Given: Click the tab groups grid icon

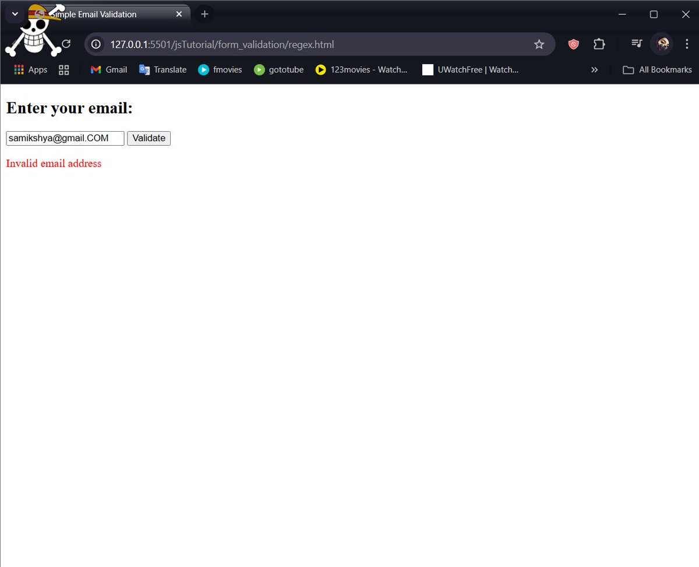Looking at the screenshot, I should pos(64,70).
